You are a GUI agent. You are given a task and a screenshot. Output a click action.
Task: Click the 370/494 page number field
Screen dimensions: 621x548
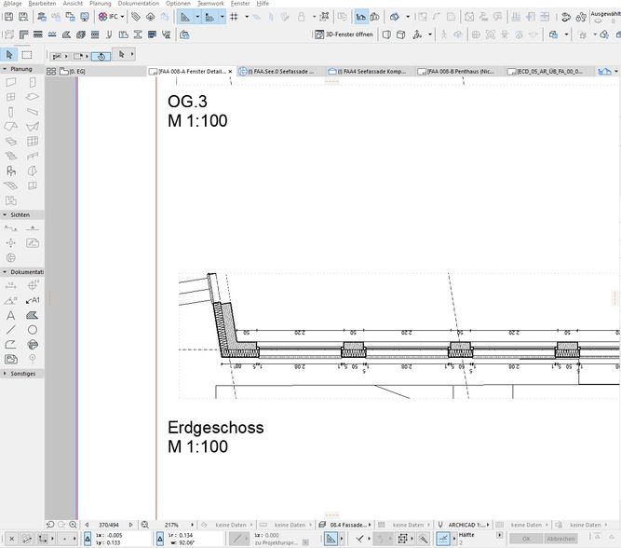(109, 525)
